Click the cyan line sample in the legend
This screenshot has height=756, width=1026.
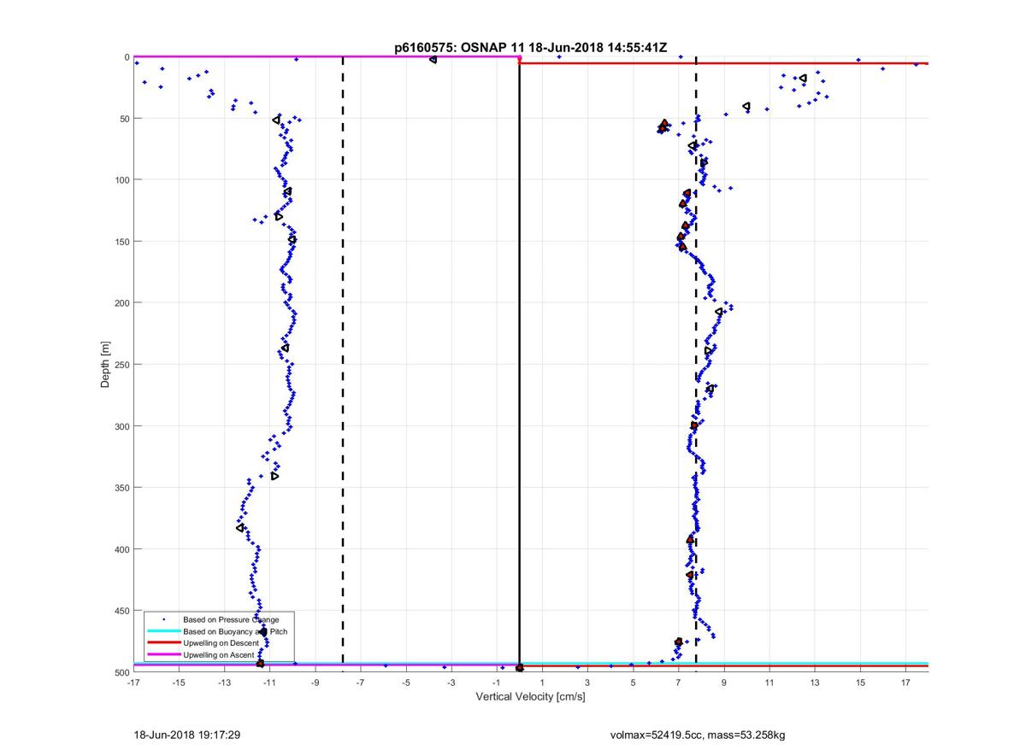coord(163,630)
